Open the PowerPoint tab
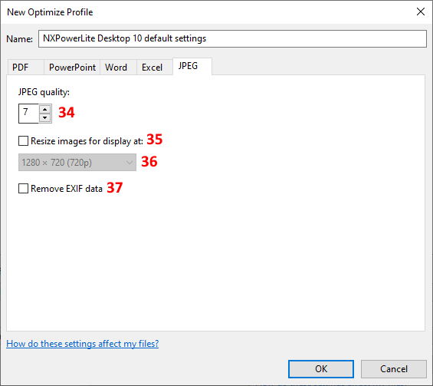Viewport: 433px width, 386px height. (x=72, y=68)
